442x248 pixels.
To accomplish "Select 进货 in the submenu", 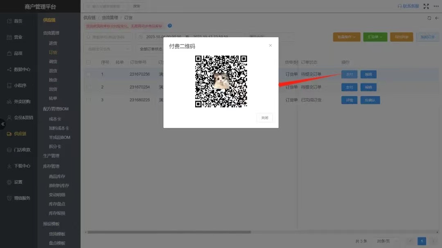I will (x=53, y=43).
